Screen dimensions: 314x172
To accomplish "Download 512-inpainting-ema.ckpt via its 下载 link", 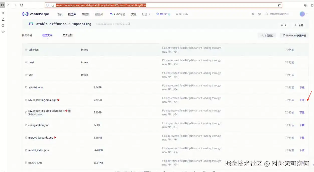I will point(302,100).
